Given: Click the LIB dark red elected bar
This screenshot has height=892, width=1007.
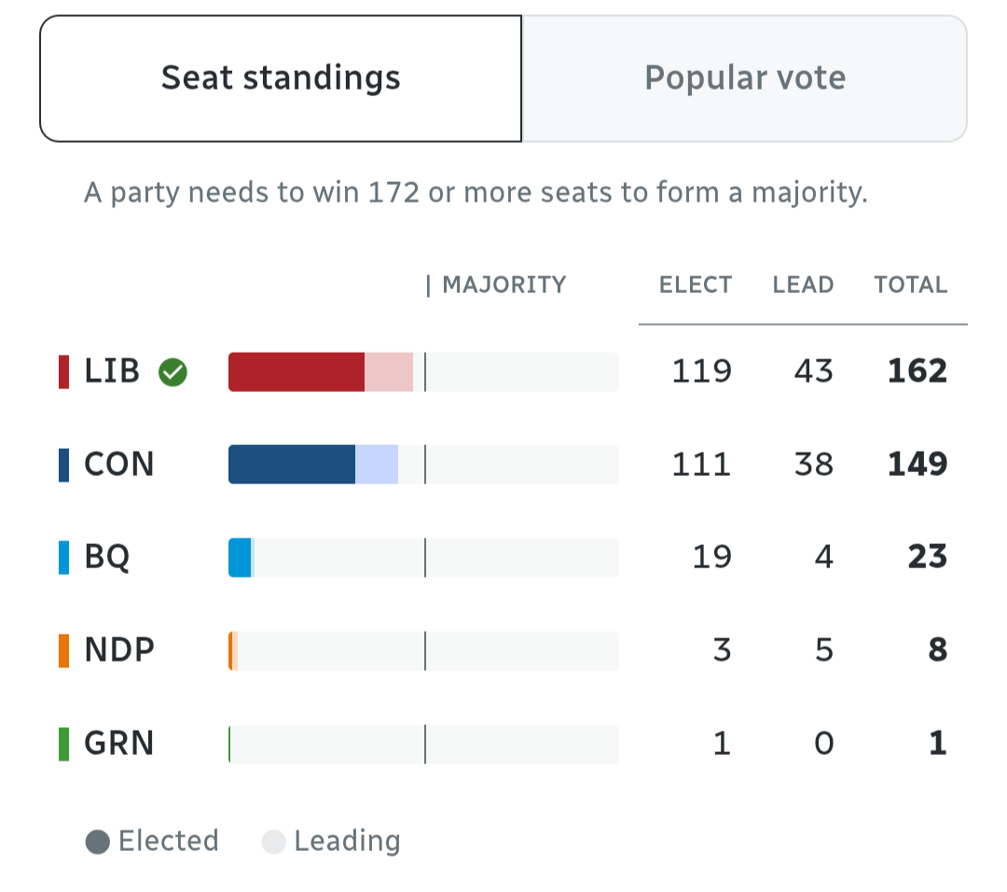Looking at the screenshot, I should (296, 372).
